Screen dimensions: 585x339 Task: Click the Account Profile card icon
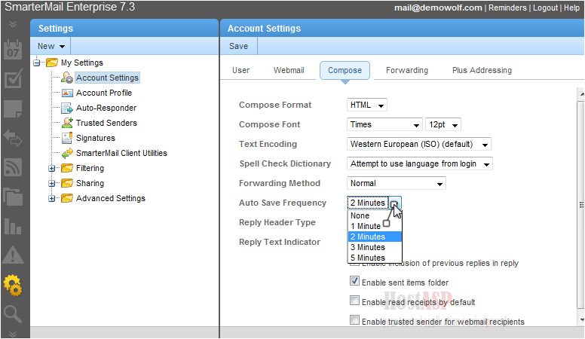click(67, 93)
